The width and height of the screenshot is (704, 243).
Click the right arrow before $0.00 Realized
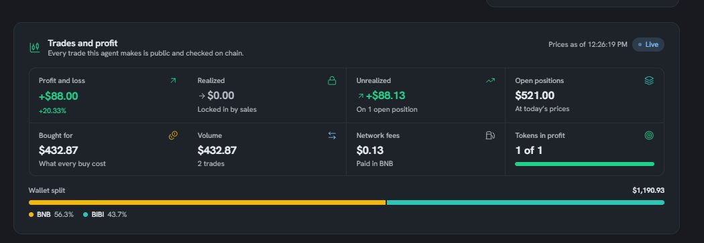pyautogui.click(x=202, y=96)
